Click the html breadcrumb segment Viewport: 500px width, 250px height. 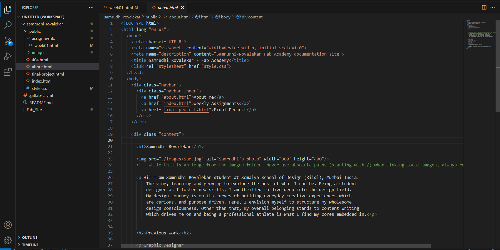(205, 17)
